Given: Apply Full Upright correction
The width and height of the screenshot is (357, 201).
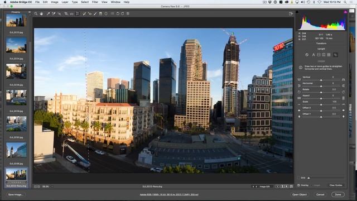Looking at the screenshot, I should 329,55.
